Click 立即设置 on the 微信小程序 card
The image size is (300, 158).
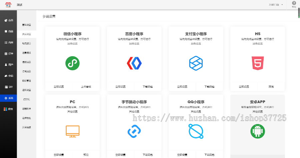(59, 86)
